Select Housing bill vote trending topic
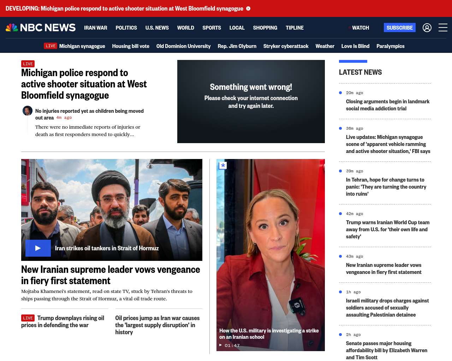452x361 pixels. 131,46
